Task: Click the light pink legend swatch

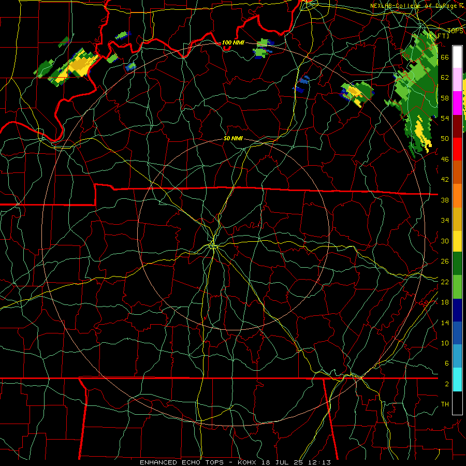Action: pyautogui.click(x=457, y=79)
